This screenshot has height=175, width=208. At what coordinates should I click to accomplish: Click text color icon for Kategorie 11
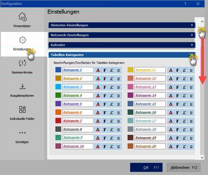[x=171, y=70]
